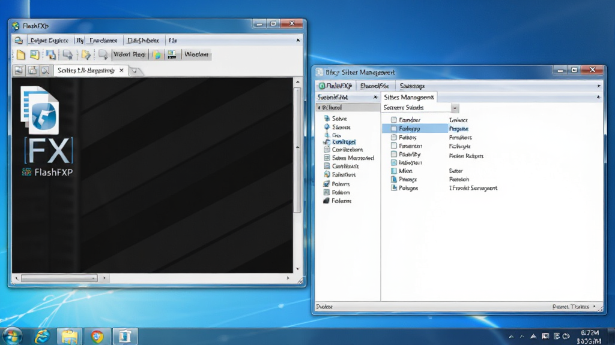Switch to the third tab in the manager tab strip
The height and width of the screenshot is (345, 615).
tap(412, 86)
